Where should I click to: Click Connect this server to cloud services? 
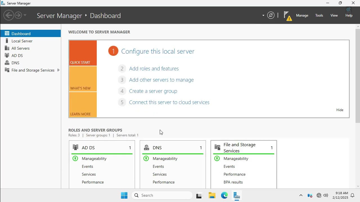point(169,102)
